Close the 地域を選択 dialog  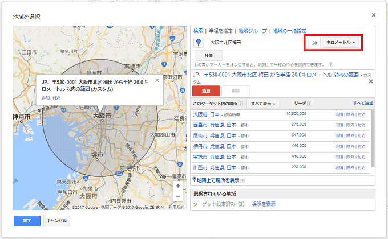pos(374,15)
